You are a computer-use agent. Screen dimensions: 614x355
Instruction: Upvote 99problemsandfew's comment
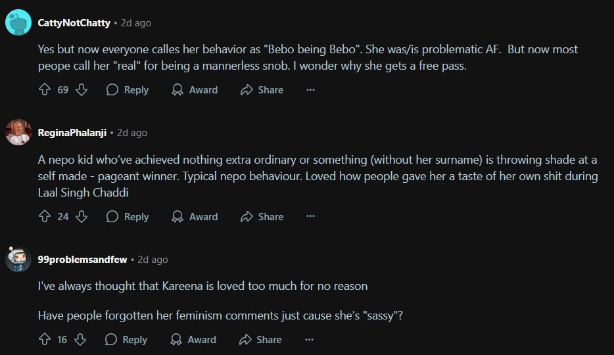[x=45, y=339]
